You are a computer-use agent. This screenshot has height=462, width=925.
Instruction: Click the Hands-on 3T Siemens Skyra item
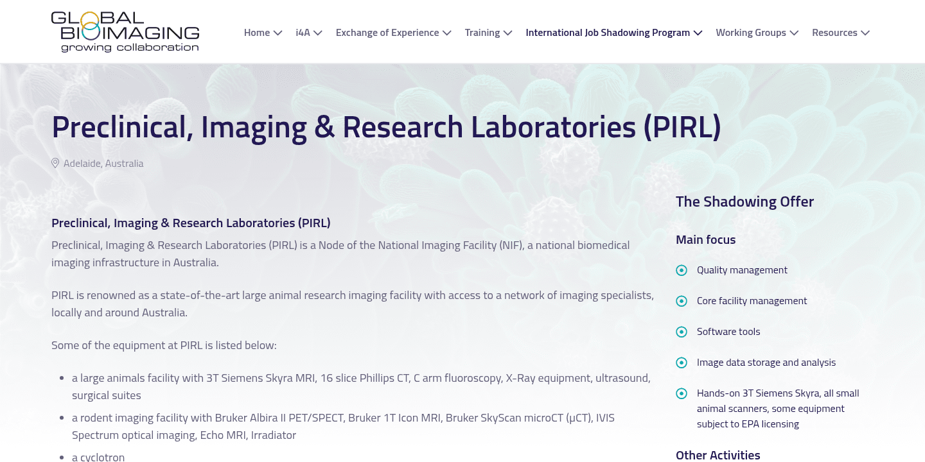[x=778, y=409]
